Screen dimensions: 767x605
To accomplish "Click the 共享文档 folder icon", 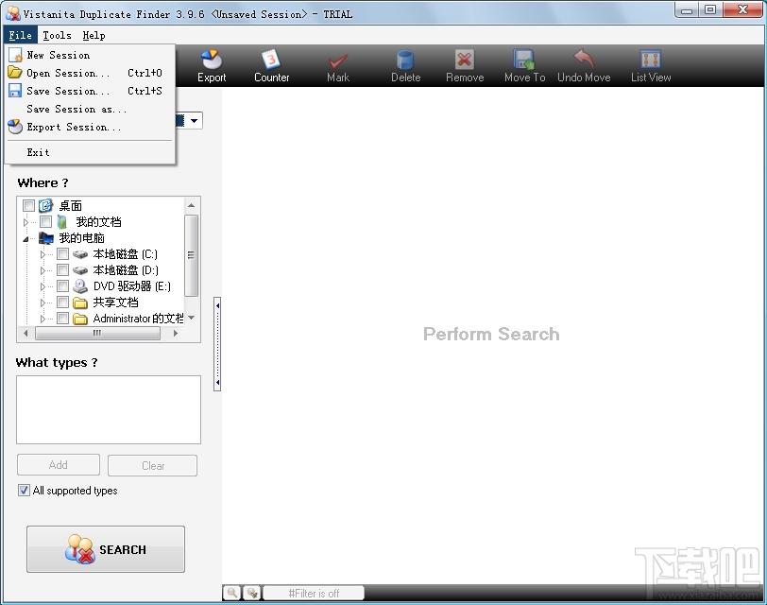I will [80, 302].
